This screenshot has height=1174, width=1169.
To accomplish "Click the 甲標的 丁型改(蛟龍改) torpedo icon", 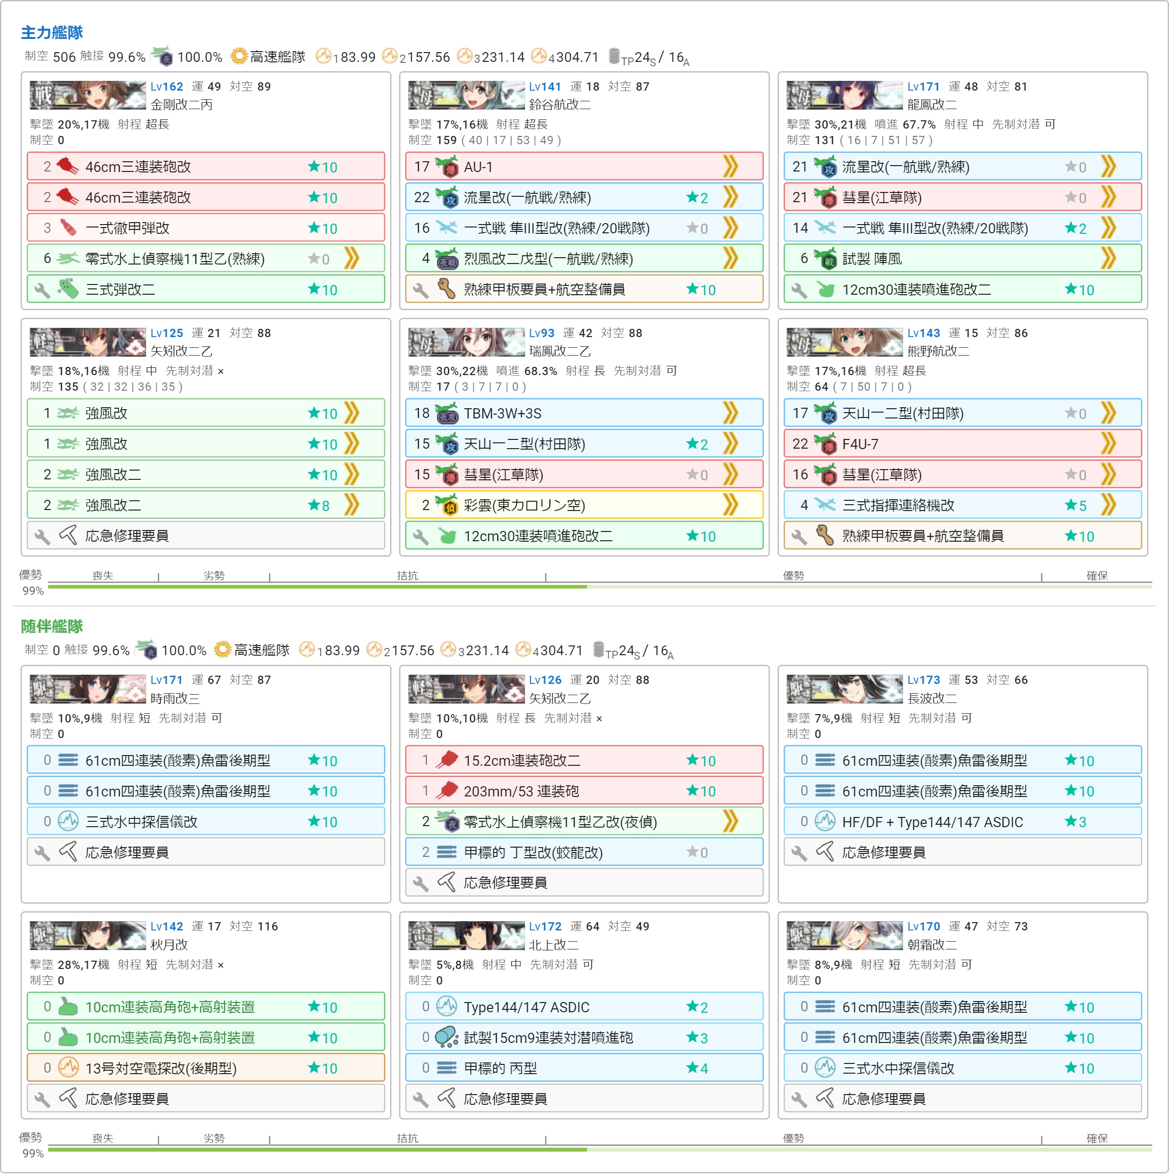I will [447, 852].
